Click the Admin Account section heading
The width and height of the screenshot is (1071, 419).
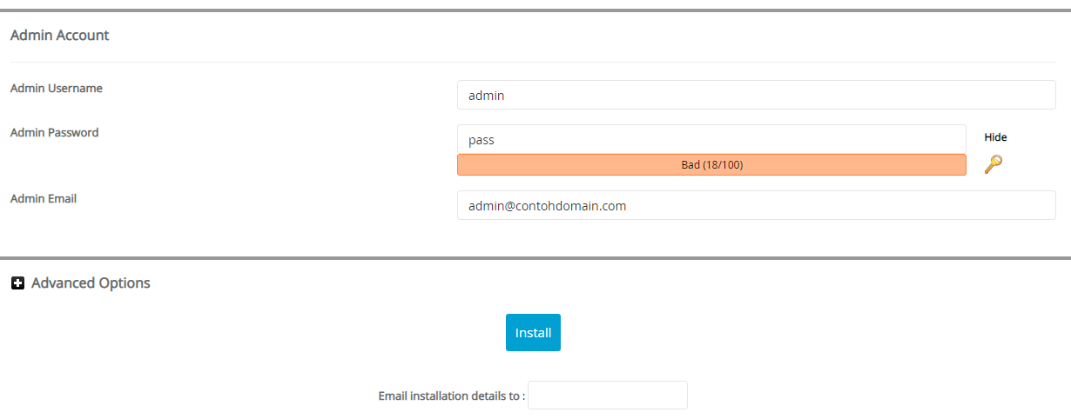(x=59, y=36)
